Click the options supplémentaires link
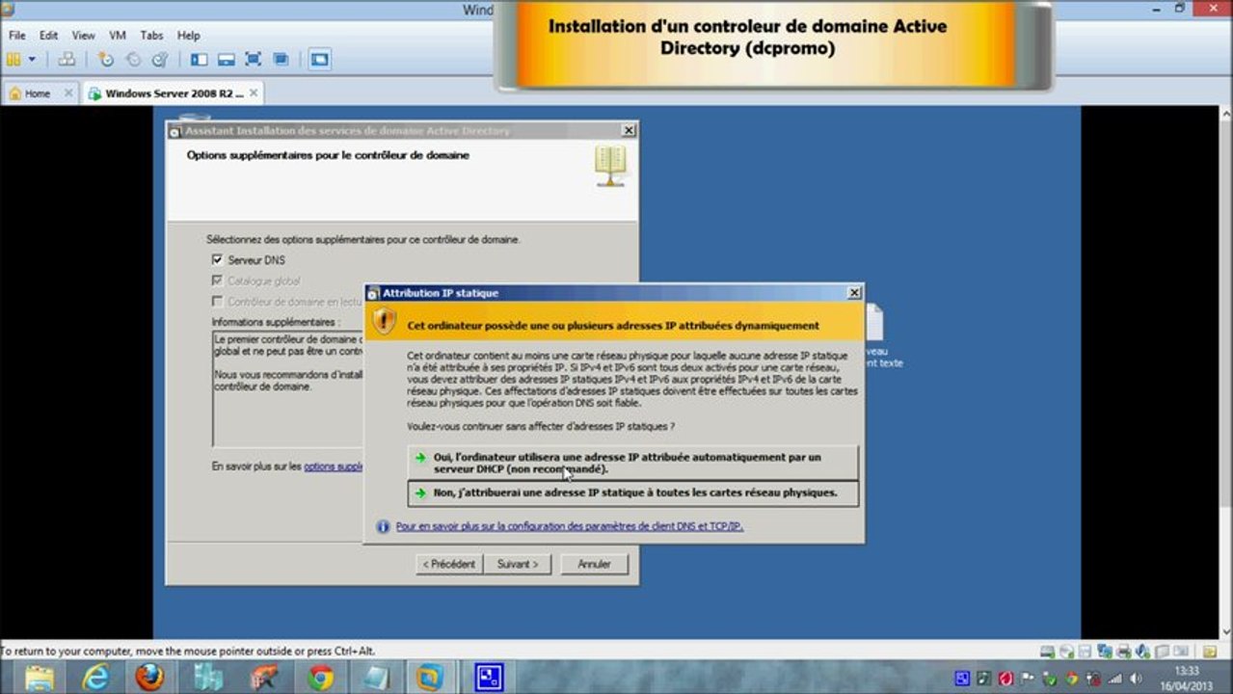Image resolution: width=1233 pixels, height=694 pixels. click(x=334, y=467)
